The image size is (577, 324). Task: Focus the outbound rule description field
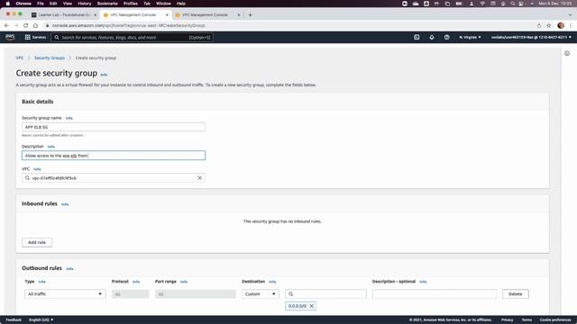pyautogui.click(x=435, y=294)
